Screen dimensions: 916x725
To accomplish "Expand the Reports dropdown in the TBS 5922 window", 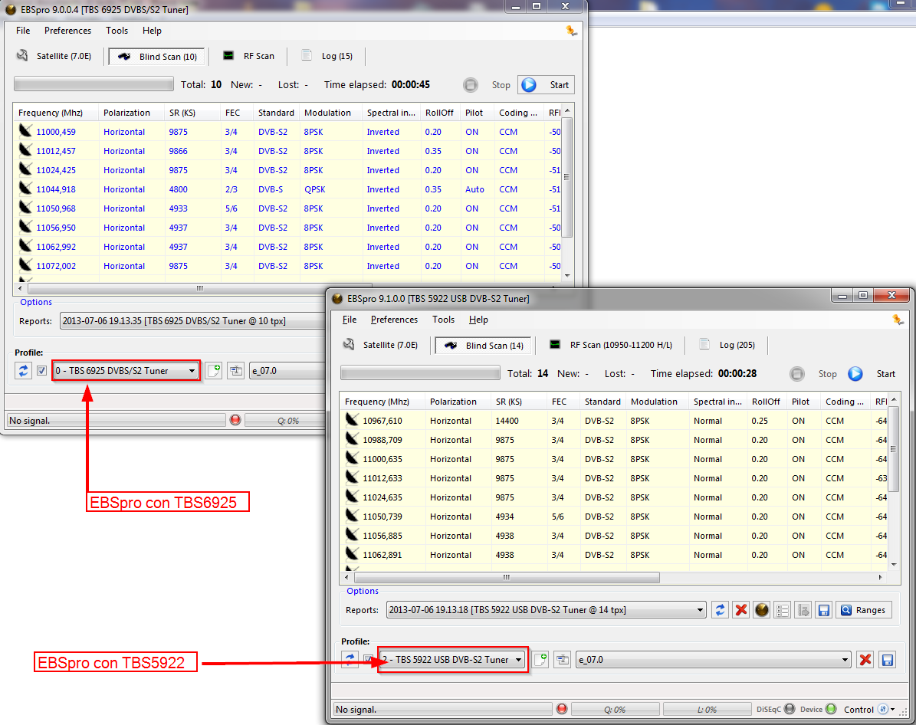I will click(x=700, y=610).
